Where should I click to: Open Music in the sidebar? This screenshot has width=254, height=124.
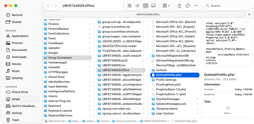[x=22, y=71]
